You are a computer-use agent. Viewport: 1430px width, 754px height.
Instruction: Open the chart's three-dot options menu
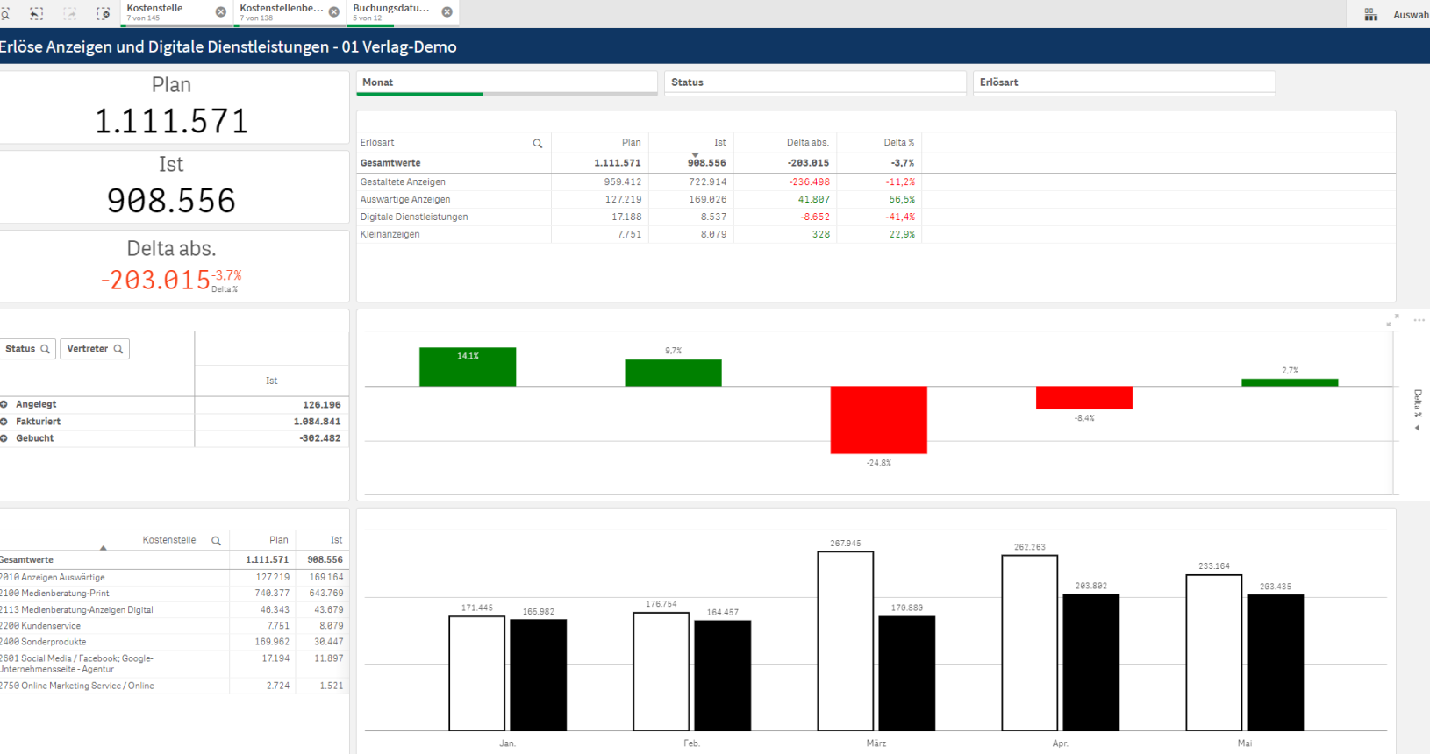1419,320
